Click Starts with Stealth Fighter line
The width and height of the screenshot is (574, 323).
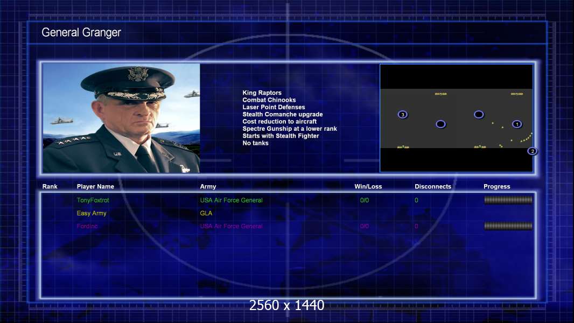pos(281,136)
